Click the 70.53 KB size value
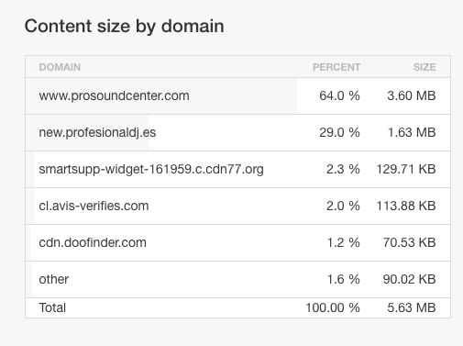Image resolution: width=463 pixels, height=346 pixels. [409, 242]
